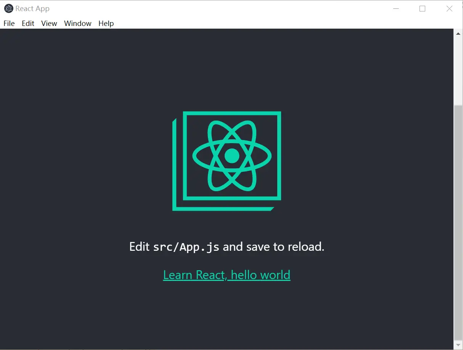Close the React App window
This screenshot has width=463, height=350.
pyautogui.click(x=449, y=8)
